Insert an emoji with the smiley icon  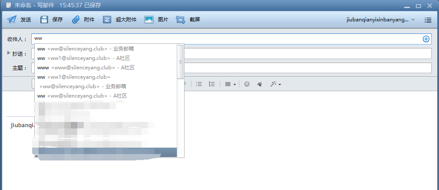247,84
